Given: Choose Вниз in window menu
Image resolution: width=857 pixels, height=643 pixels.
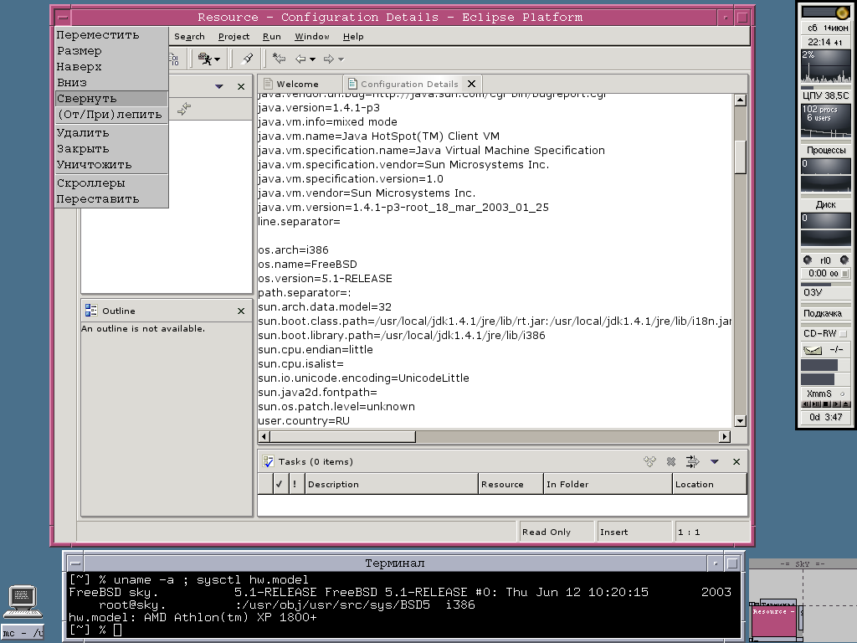Looking at the screenshot, I should 111,83.
